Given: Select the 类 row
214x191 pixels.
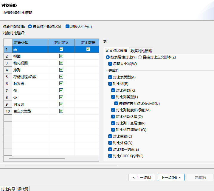Looking at the screenshot, I should tap(51, 97).
